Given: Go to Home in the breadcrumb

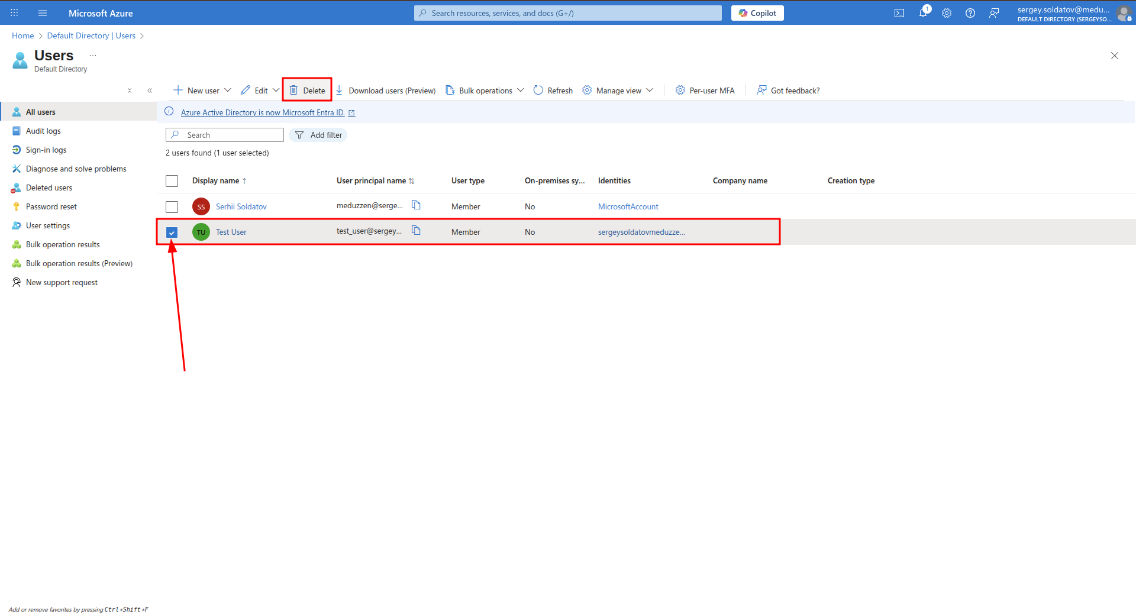Looking at the screenshot, I should point(23,35).
